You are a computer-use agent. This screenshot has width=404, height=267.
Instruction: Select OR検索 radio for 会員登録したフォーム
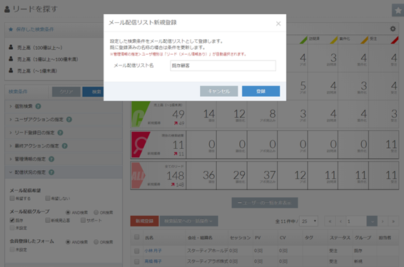96,242
